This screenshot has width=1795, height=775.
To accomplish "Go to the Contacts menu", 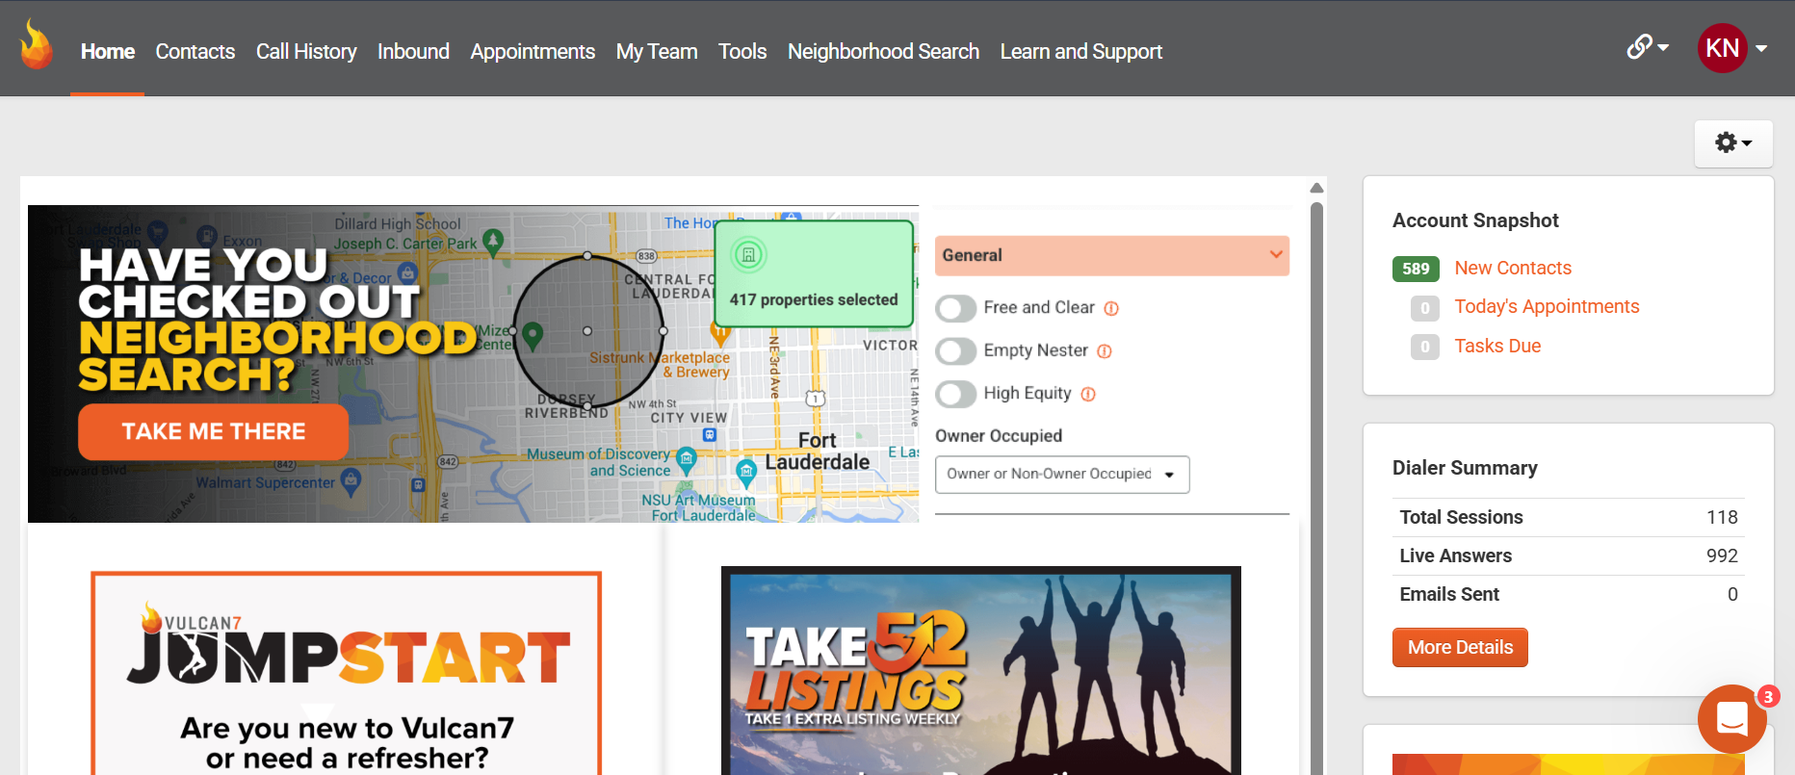I will pos(195,51).
